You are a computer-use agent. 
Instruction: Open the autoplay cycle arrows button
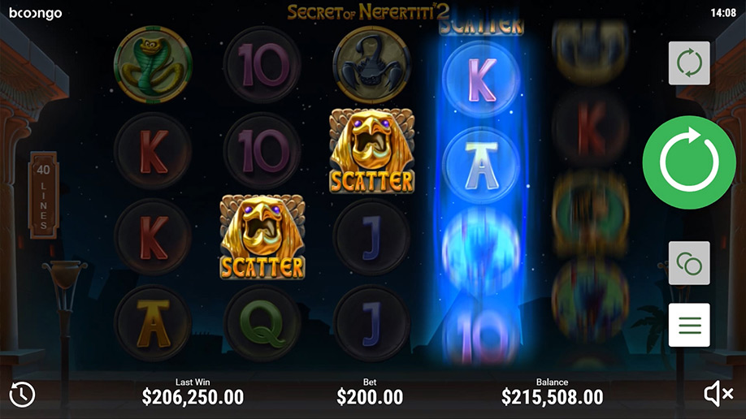pyautogui.click(x=689, y=63)
